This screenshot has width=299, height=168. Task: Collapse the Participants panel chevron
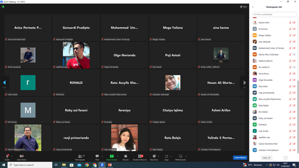[253, 7]
